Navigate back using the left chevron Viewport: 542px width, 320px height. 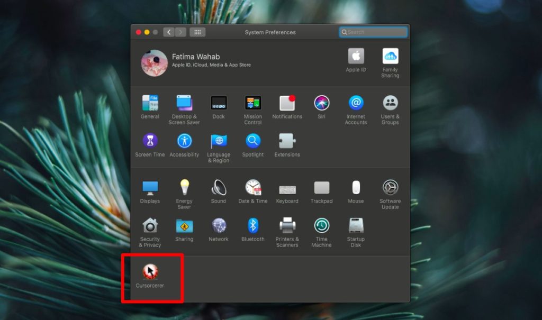[168, 32]
